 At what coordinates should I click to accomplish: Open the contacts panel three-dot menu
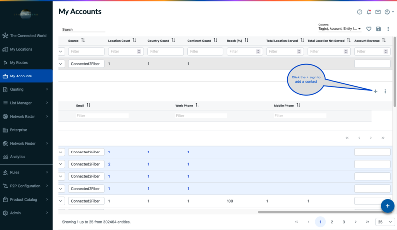click(385, 91)
